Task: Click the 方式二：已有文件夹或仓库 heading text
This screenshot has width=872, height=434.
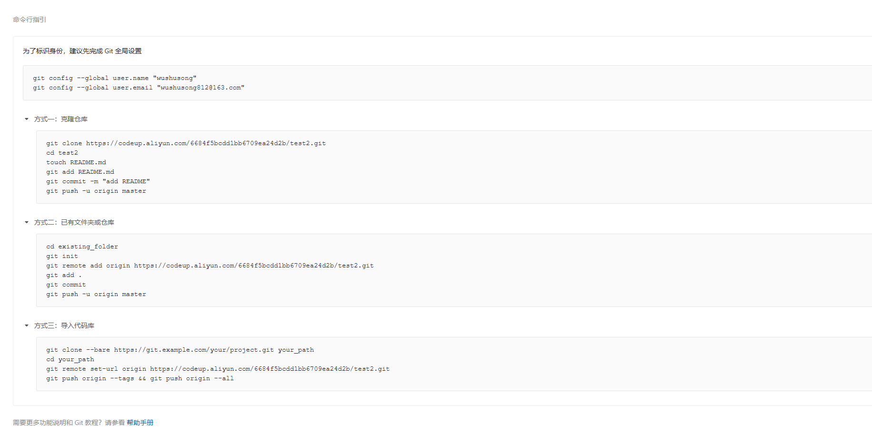Action: 74,222
